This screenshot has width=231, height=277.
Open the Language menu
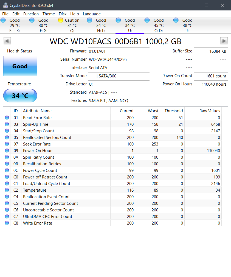click(x=92, y=14)
